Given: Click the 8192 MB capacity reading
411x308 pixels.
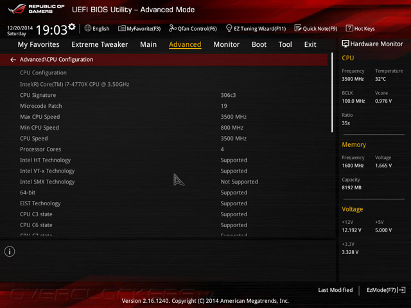Looking at the screenshot, I should (351, 187).
